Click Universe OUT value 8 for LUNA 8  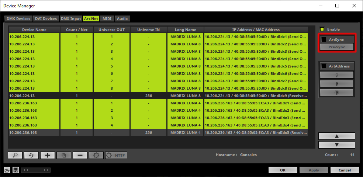tap(111, 88)
